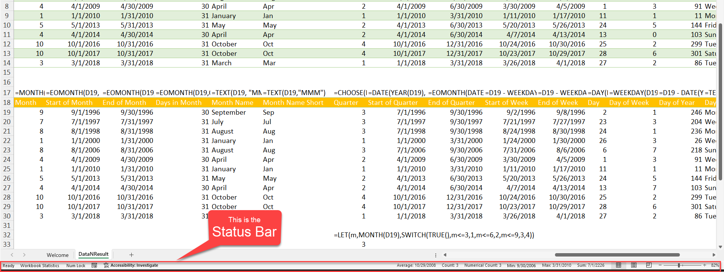Click the zoom out minus button

pyautogui.click(x=660, y=265)
